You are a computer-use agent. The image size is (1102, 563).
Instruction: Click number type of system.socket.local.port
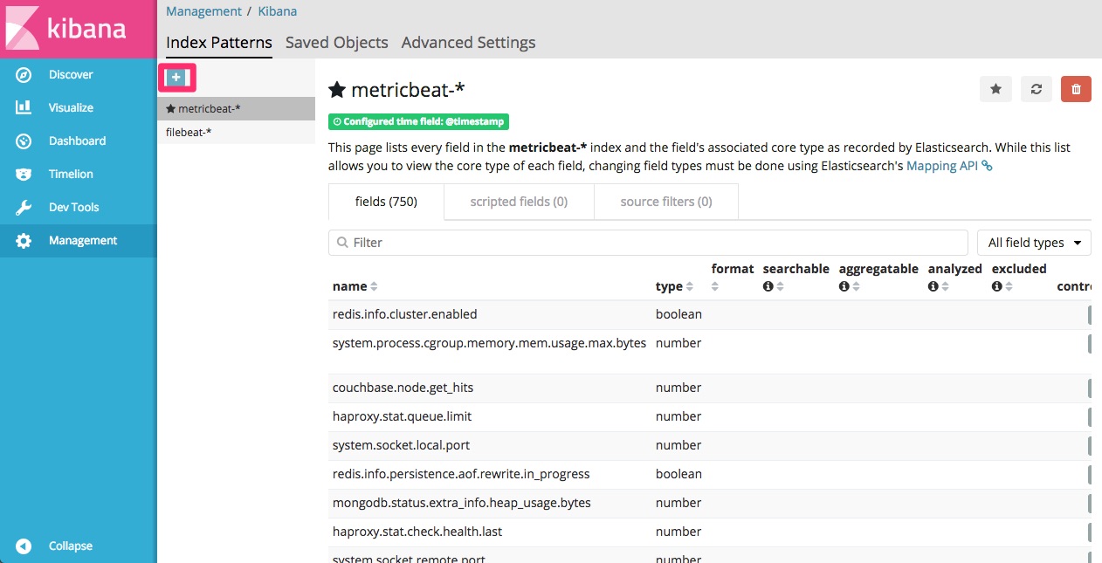pos(678,445)
